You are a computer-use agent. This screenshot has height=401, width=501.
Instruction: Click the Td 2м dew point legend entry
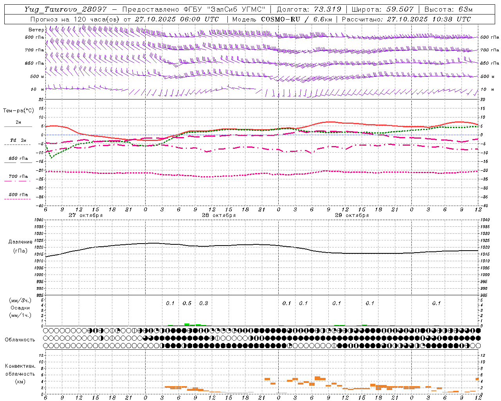[18, 140]
